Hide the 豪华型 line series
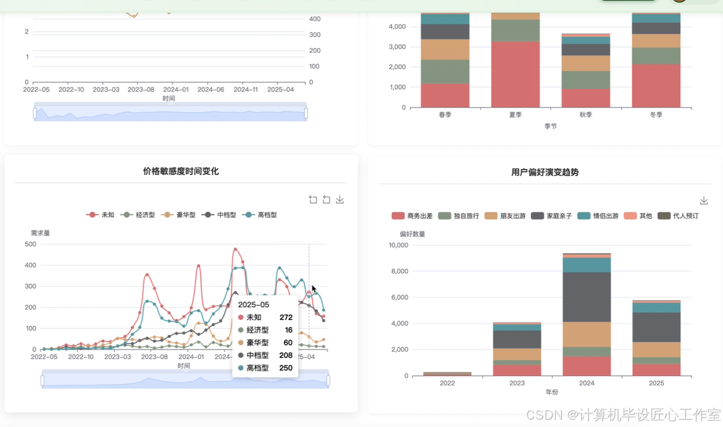Screen dimensions: 723x427 pyautogui.click(x=178, y=215)
